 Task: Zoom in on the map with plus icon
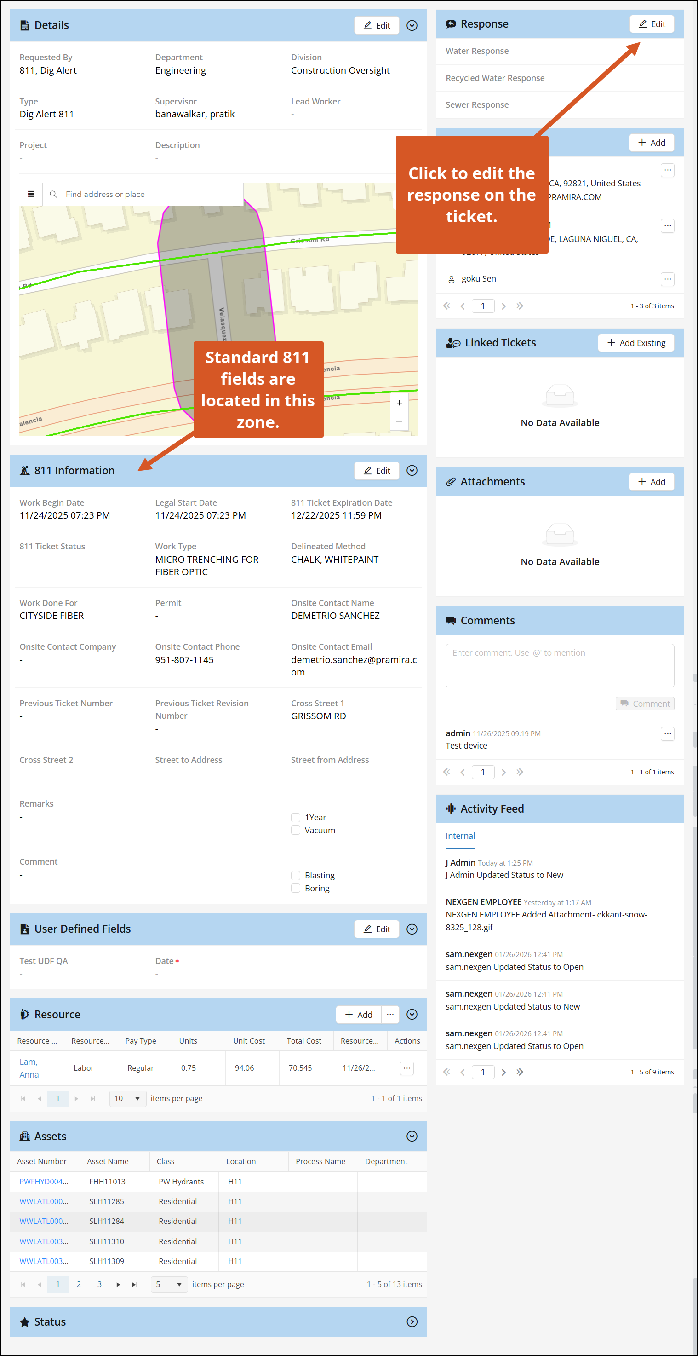(x=399, y=403)
